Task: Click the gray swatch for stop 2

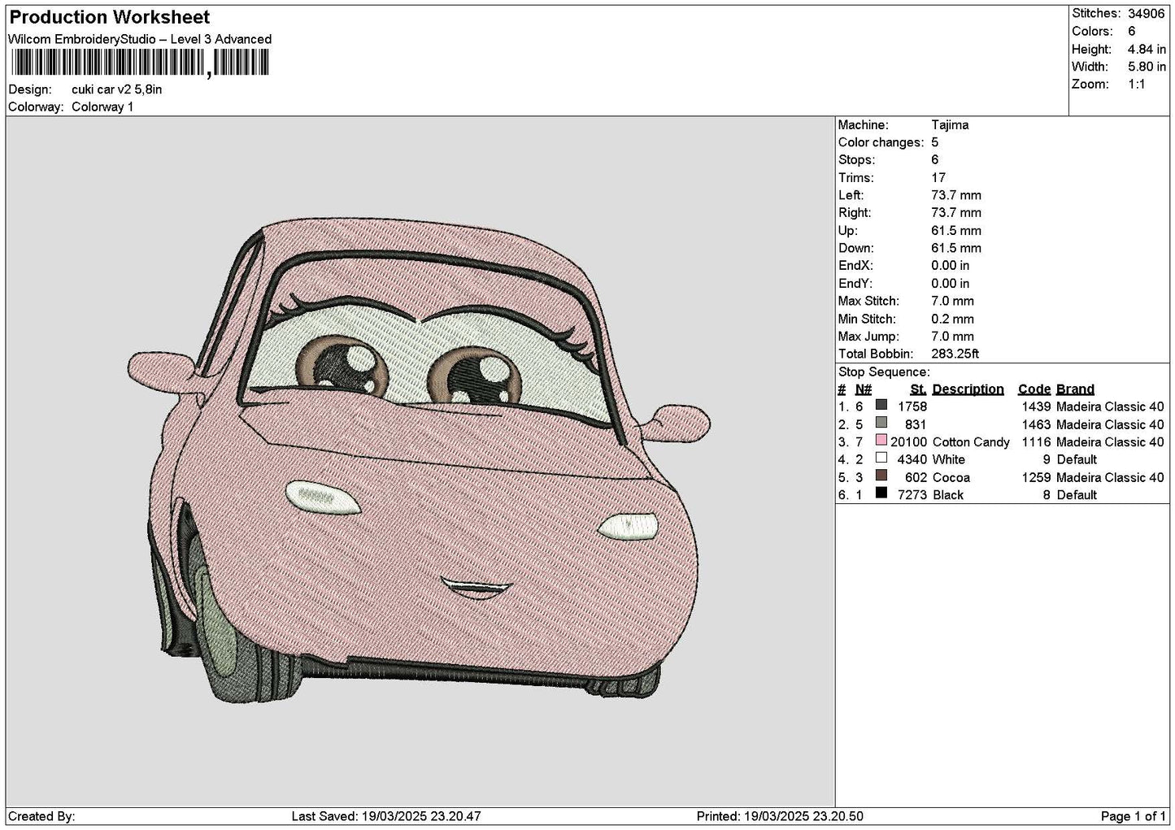Action: pyautogui.click(x=881, y=423)
